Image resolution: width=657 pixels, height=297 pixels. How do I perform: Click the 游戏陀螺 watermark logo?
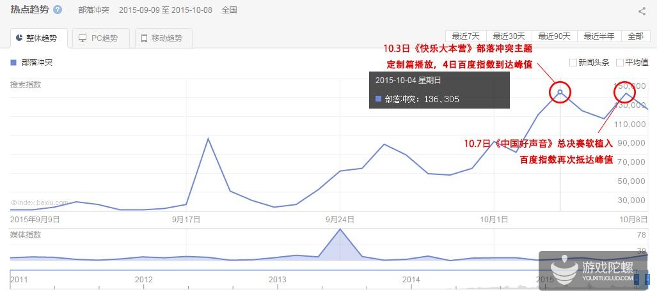[588, 269]
